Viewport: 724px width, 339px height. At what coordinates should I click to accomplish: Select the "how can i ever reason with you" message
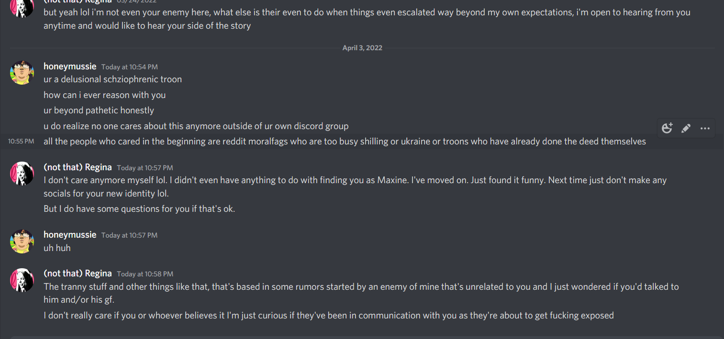coord(104,95)
